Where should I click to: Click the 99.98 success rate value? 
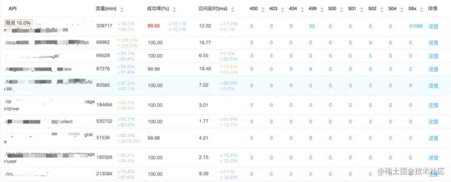[x=154, y=138]
